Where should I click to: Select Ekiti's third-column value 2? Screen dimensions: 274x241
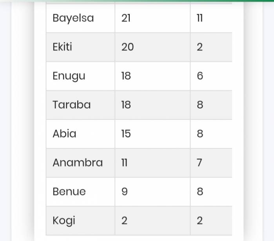coord(200,47)
